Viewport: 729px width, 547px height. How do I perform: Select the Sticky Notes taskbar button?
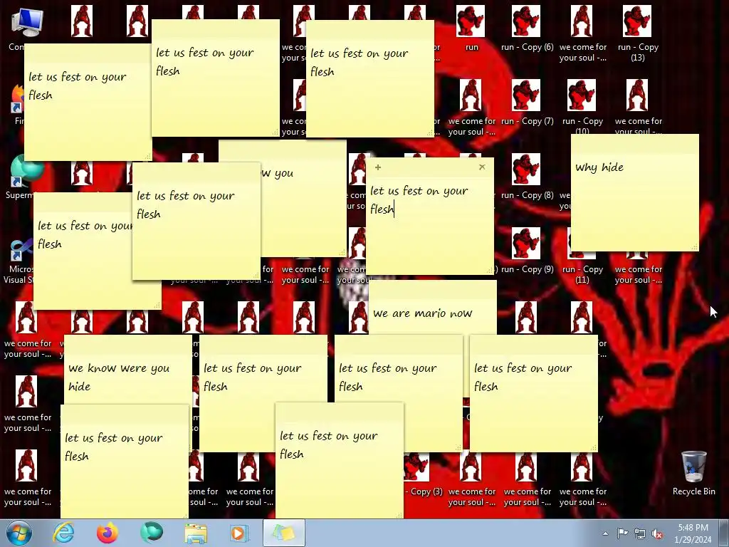coord(284,533)
